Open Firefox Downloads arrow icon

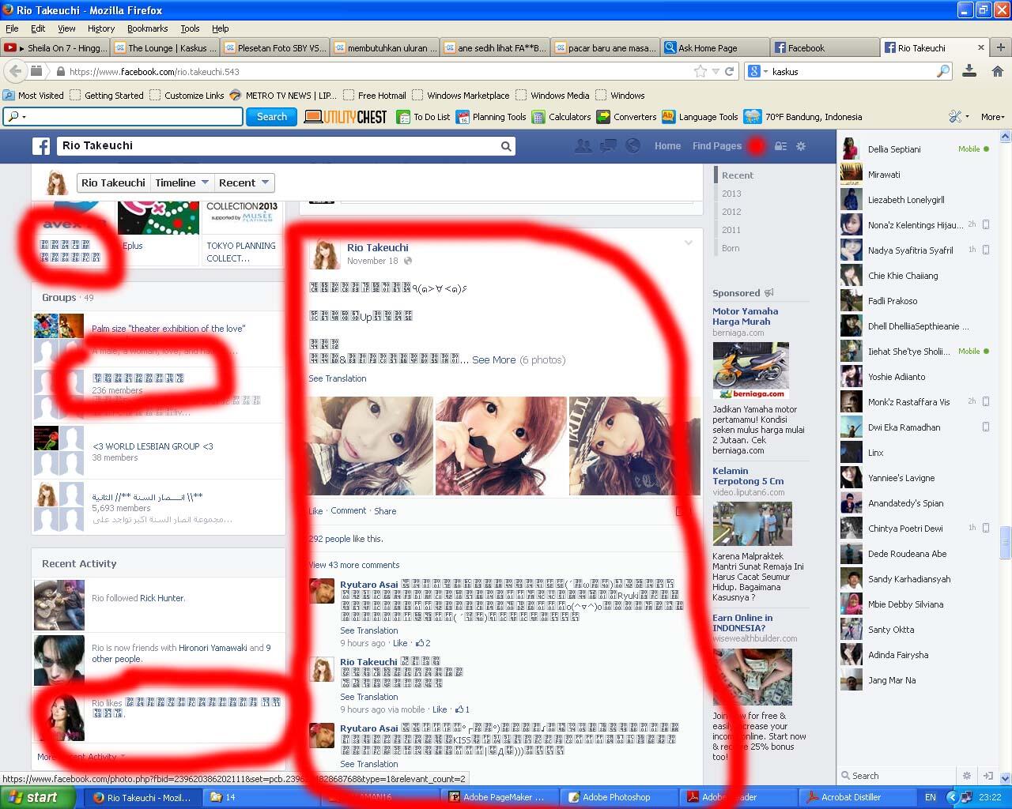(969, 71)
